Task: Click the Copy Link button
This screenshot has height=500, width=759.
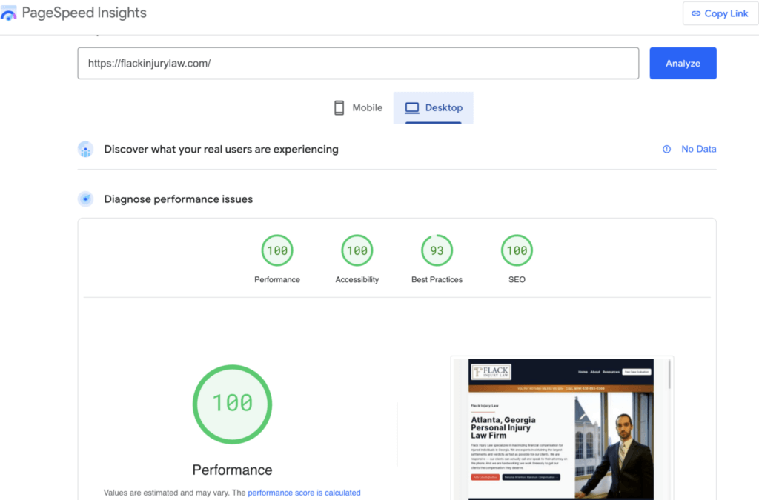Action: [x=720, y=13]
